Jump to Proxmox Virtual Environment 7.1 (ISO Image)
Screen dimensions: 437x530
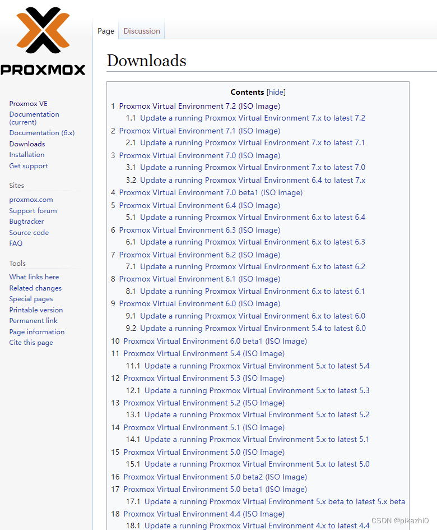pos(199,131)
